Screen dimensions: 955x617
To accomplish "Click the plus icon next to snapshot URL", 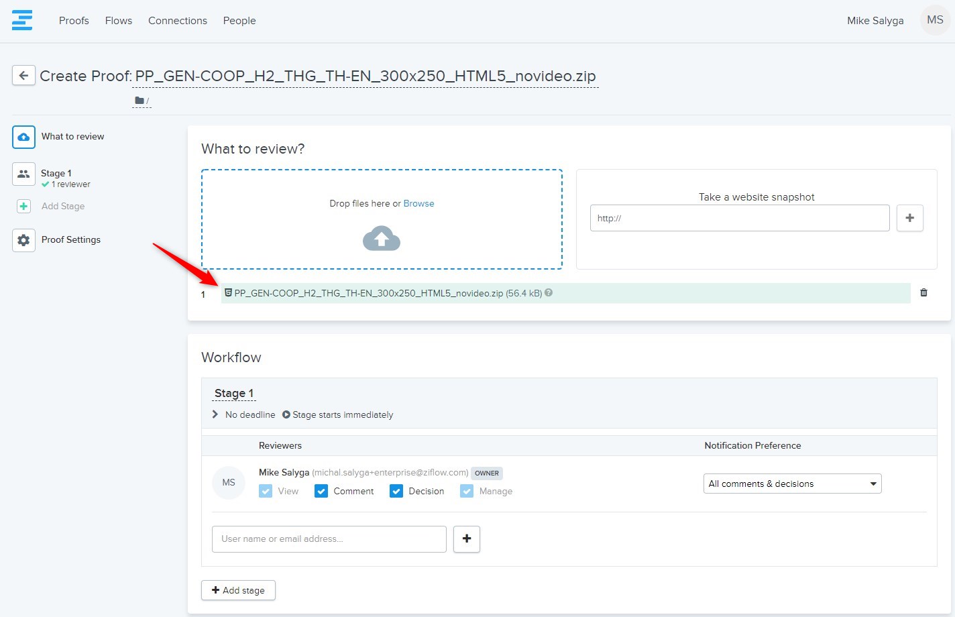I will click(x=909, y=218).
